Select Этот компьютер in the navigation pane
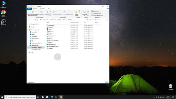Image resolution: width=176 pixels, height=99 pixels. pyautogui.click(x=35, y=30)
